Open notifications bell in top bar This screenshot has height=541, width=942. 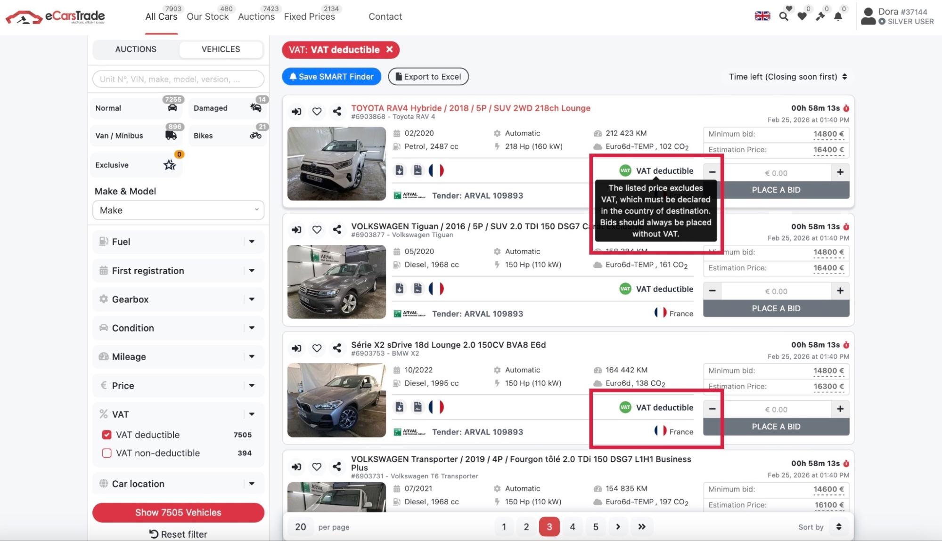pos(838,16)
